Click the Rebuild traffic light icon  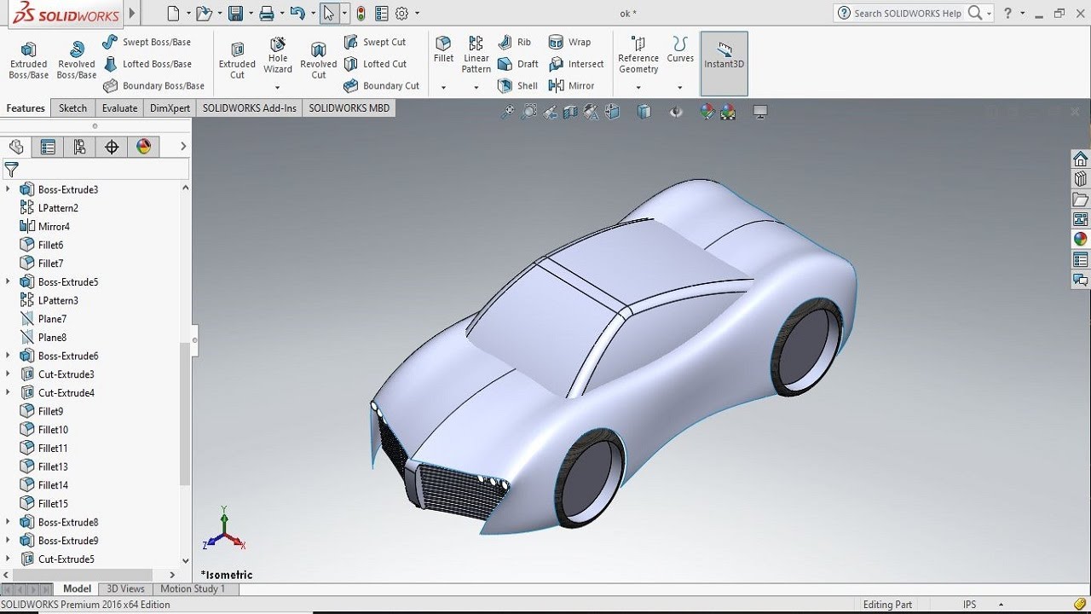[361, 13]
